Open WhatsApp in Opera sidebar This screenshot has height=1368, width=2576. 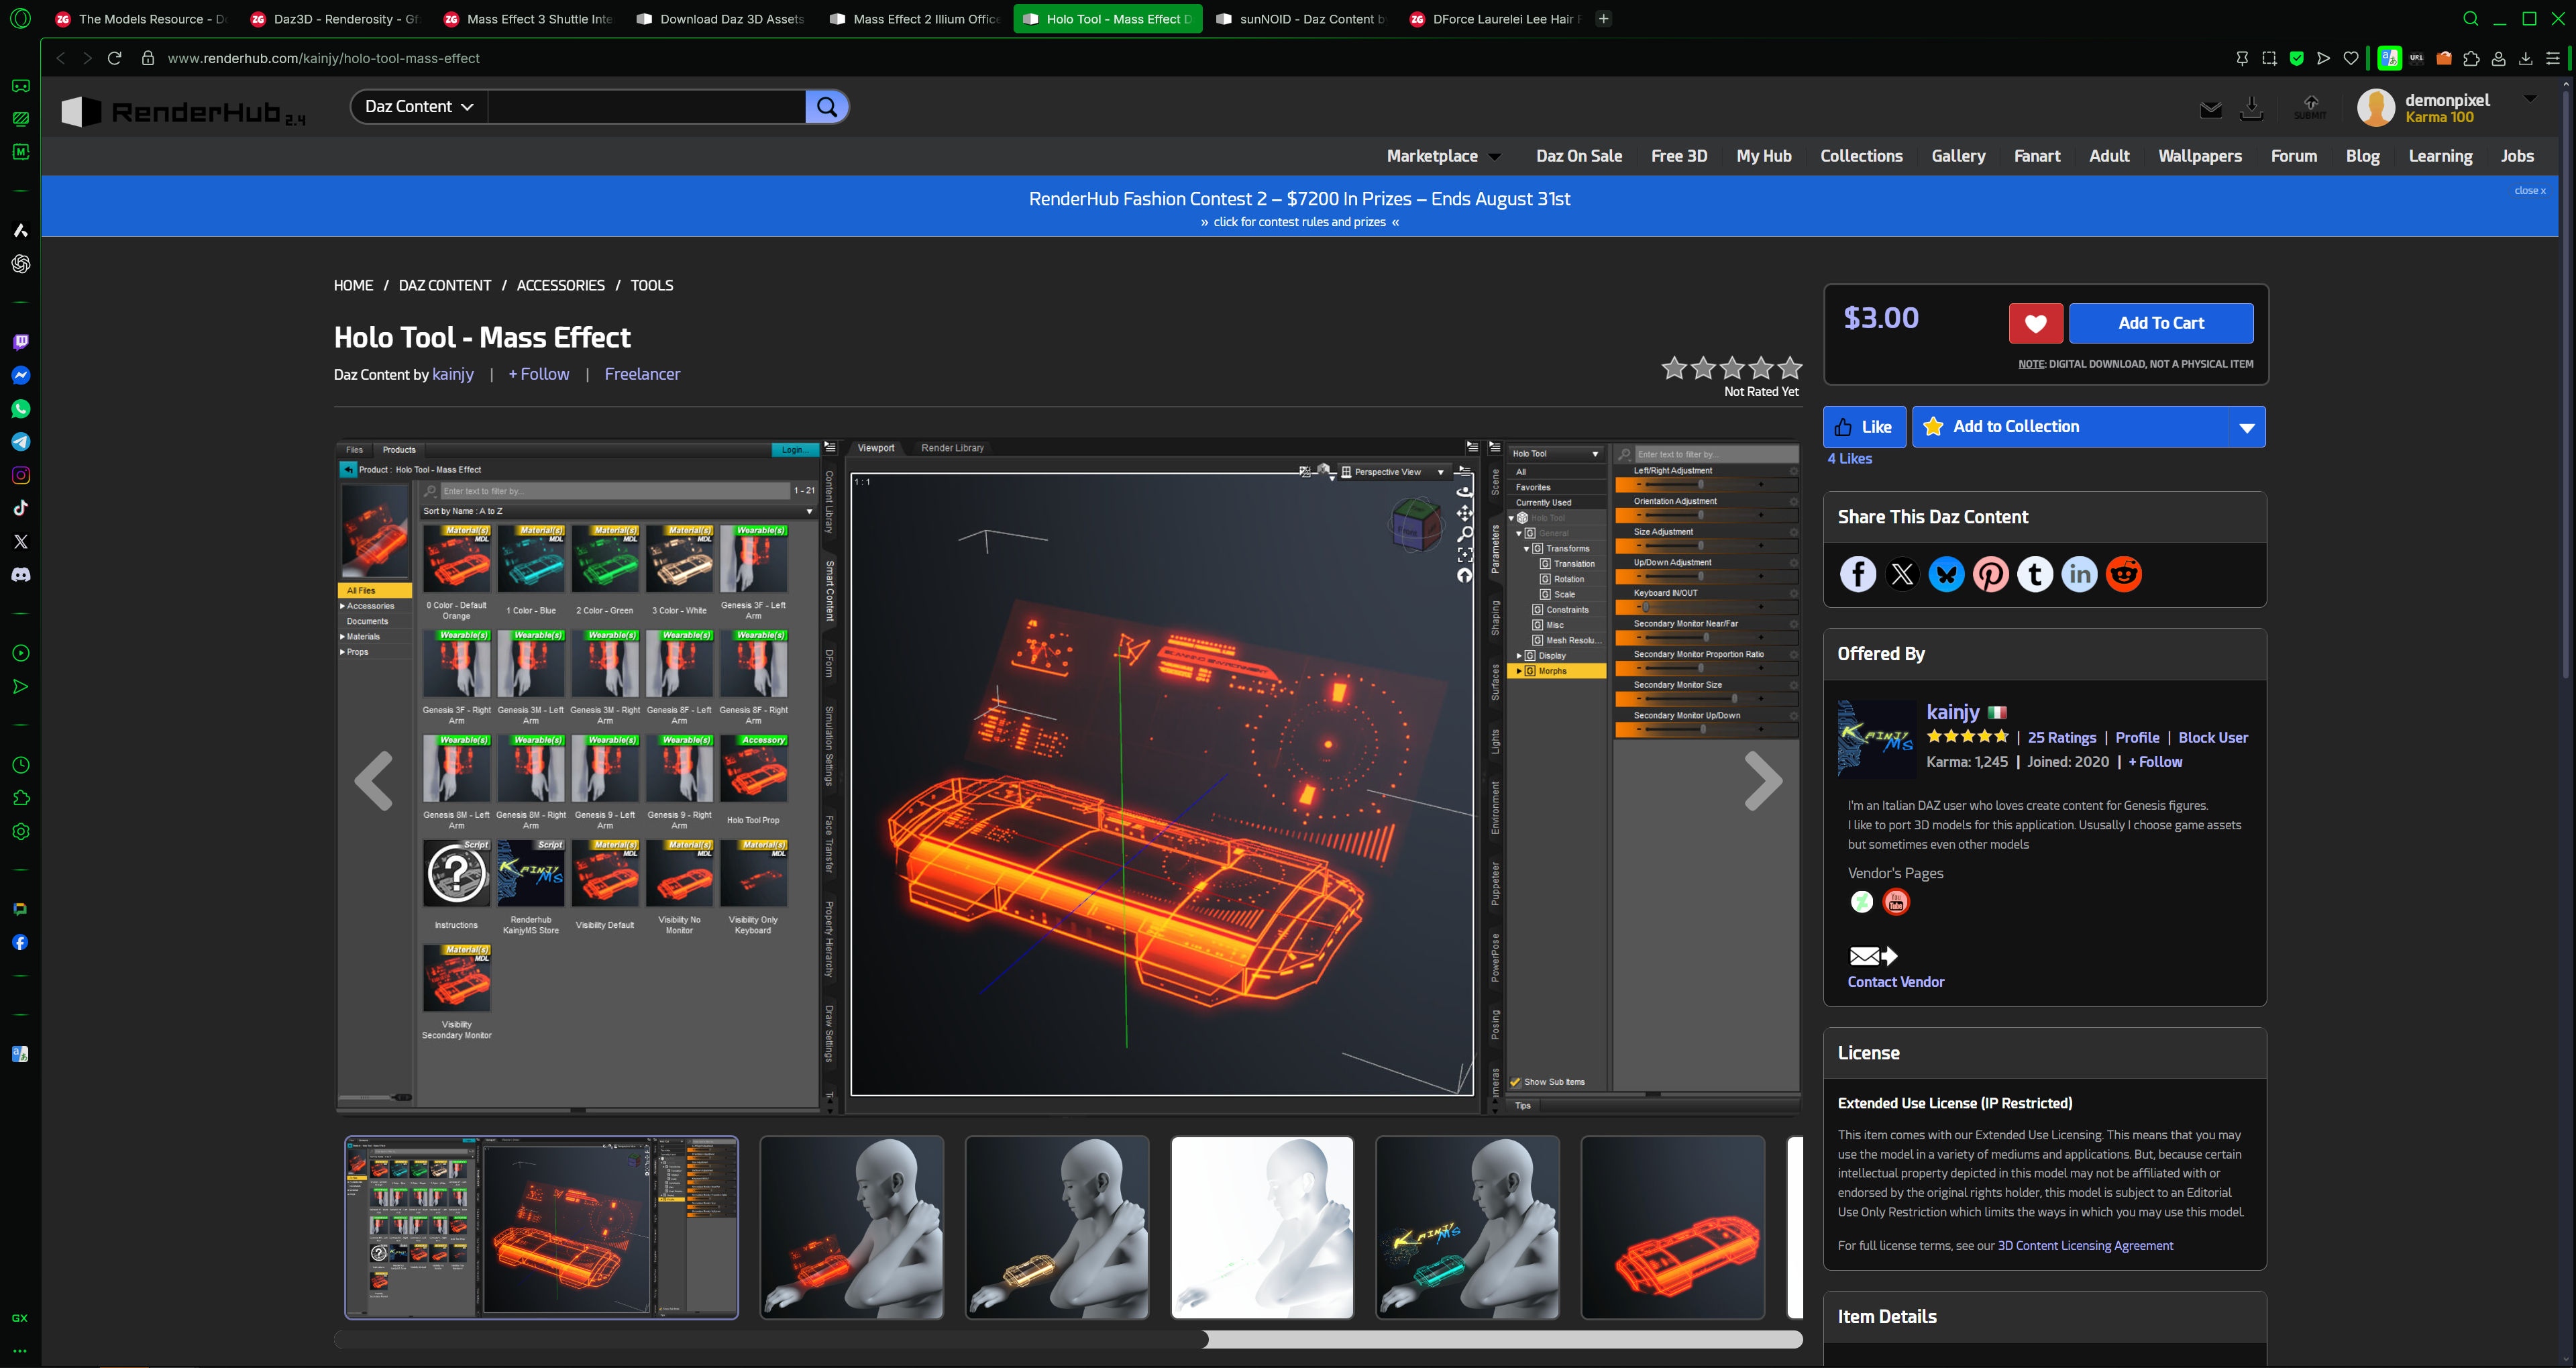click(x=20, y=409)
